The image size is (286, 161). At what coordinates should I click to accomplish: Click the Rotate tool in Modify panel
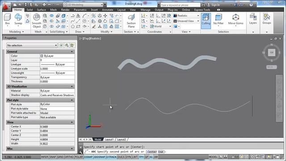105,21
